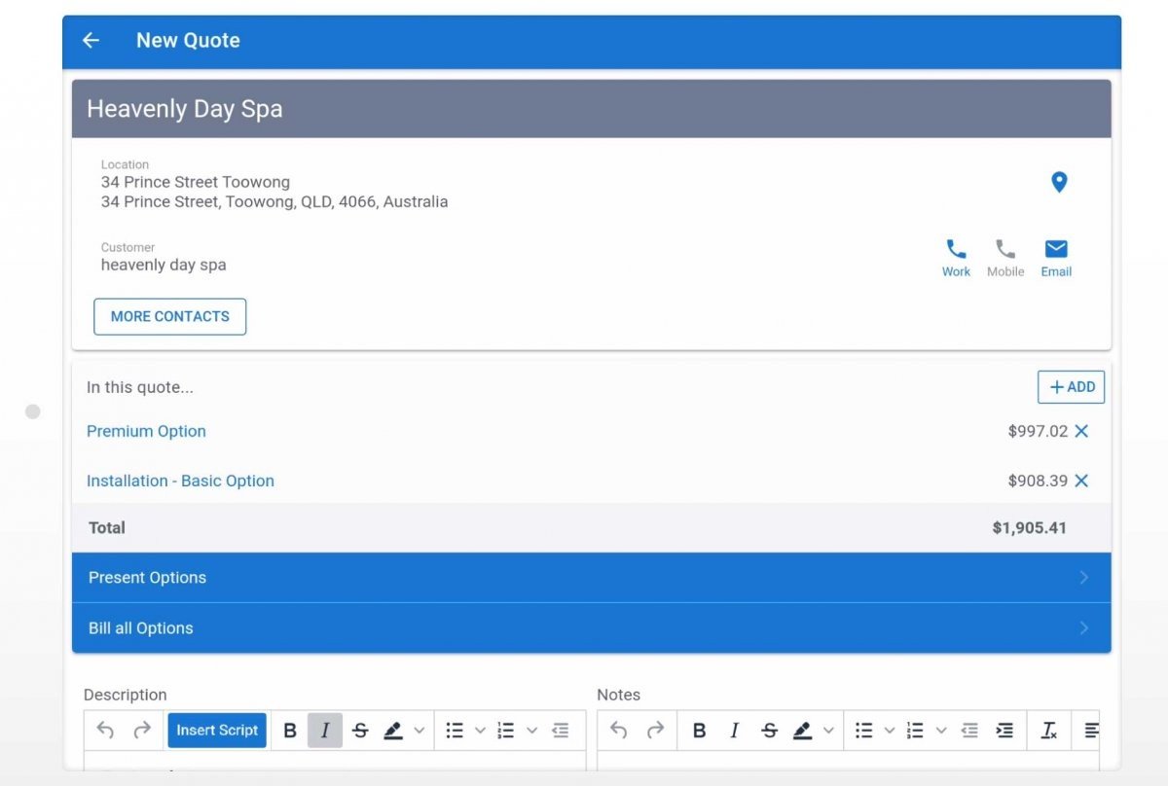
Task: Undo in the Notes editor
Action: pos(619,731)
